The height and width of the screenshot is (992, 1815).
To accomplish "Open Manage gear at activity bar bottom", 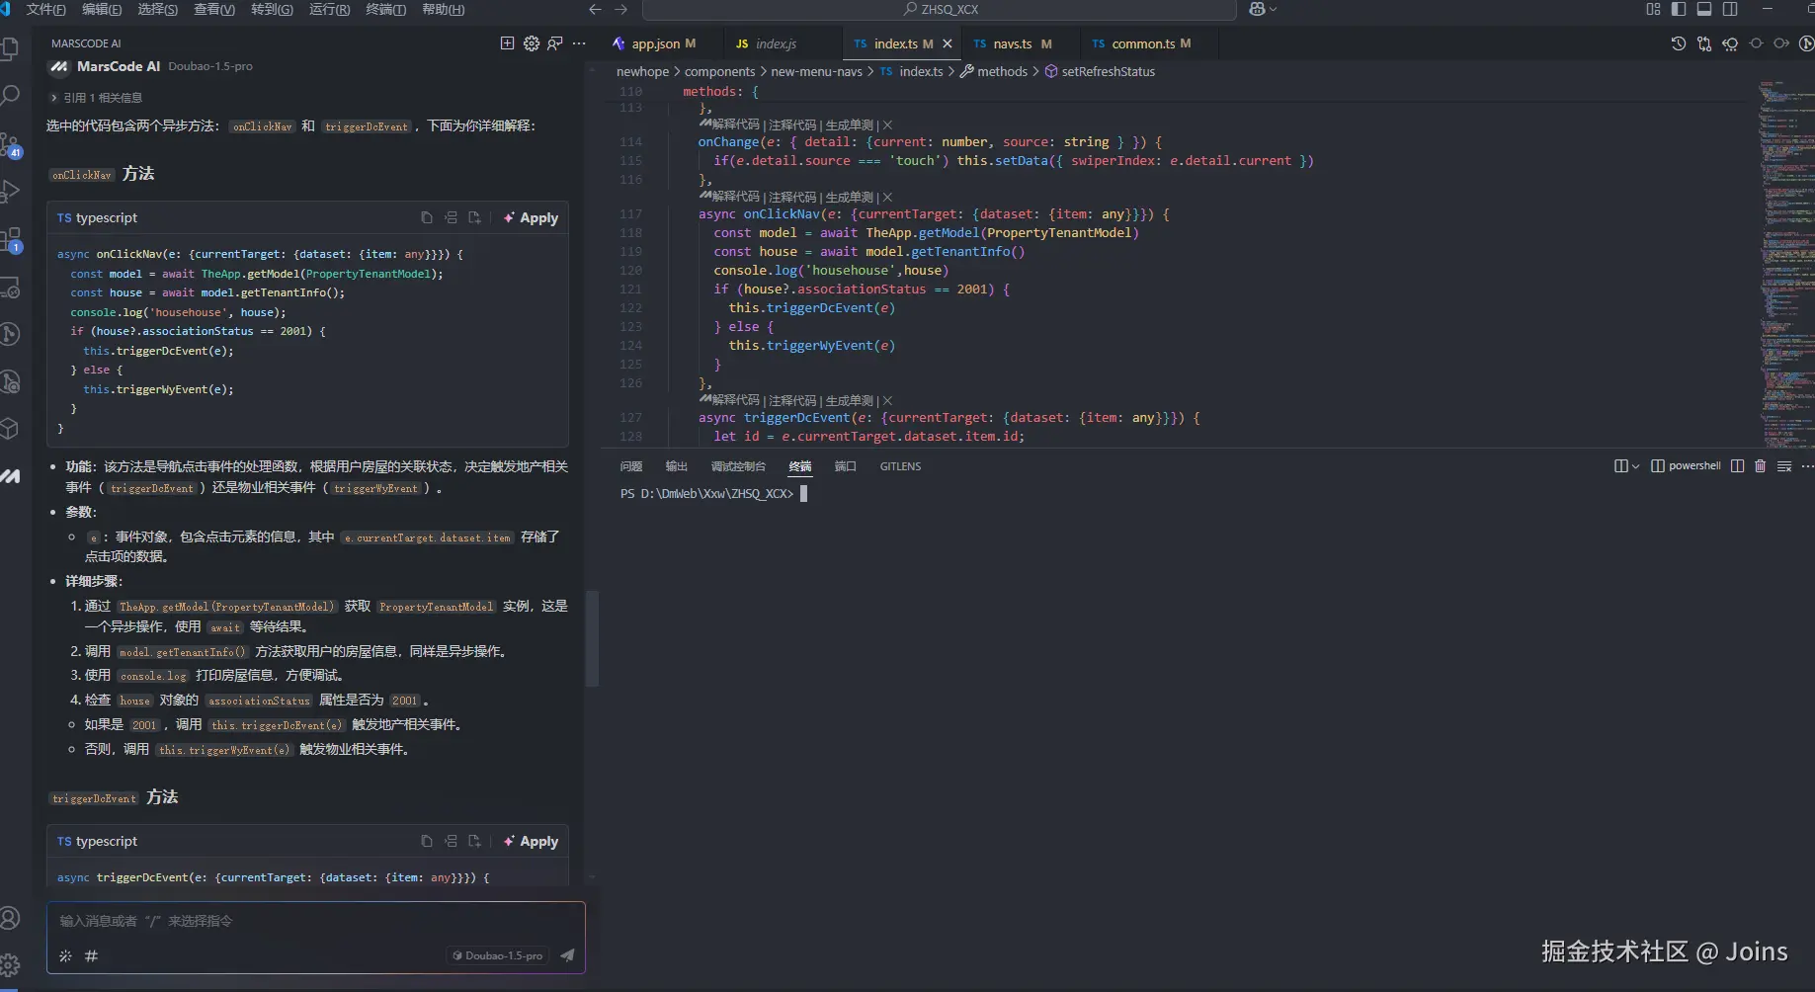I will pos(10,965).
